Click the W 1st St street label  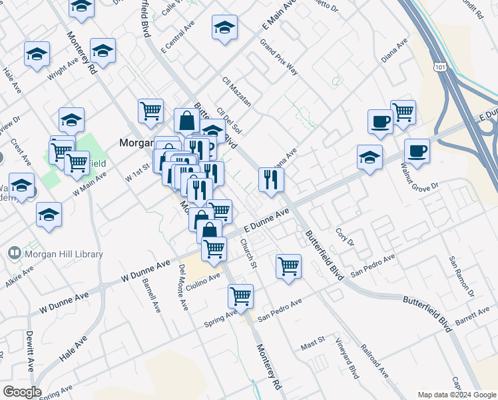click(x=137, y=173)
